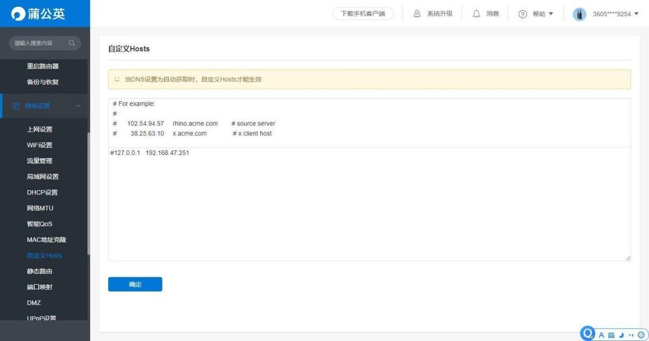Click the sidebar vertical scrollbar
649x341 pixels.
coord(89,200)
